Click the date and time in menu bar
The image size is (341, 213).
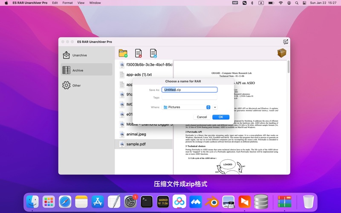tap(323, 3)
